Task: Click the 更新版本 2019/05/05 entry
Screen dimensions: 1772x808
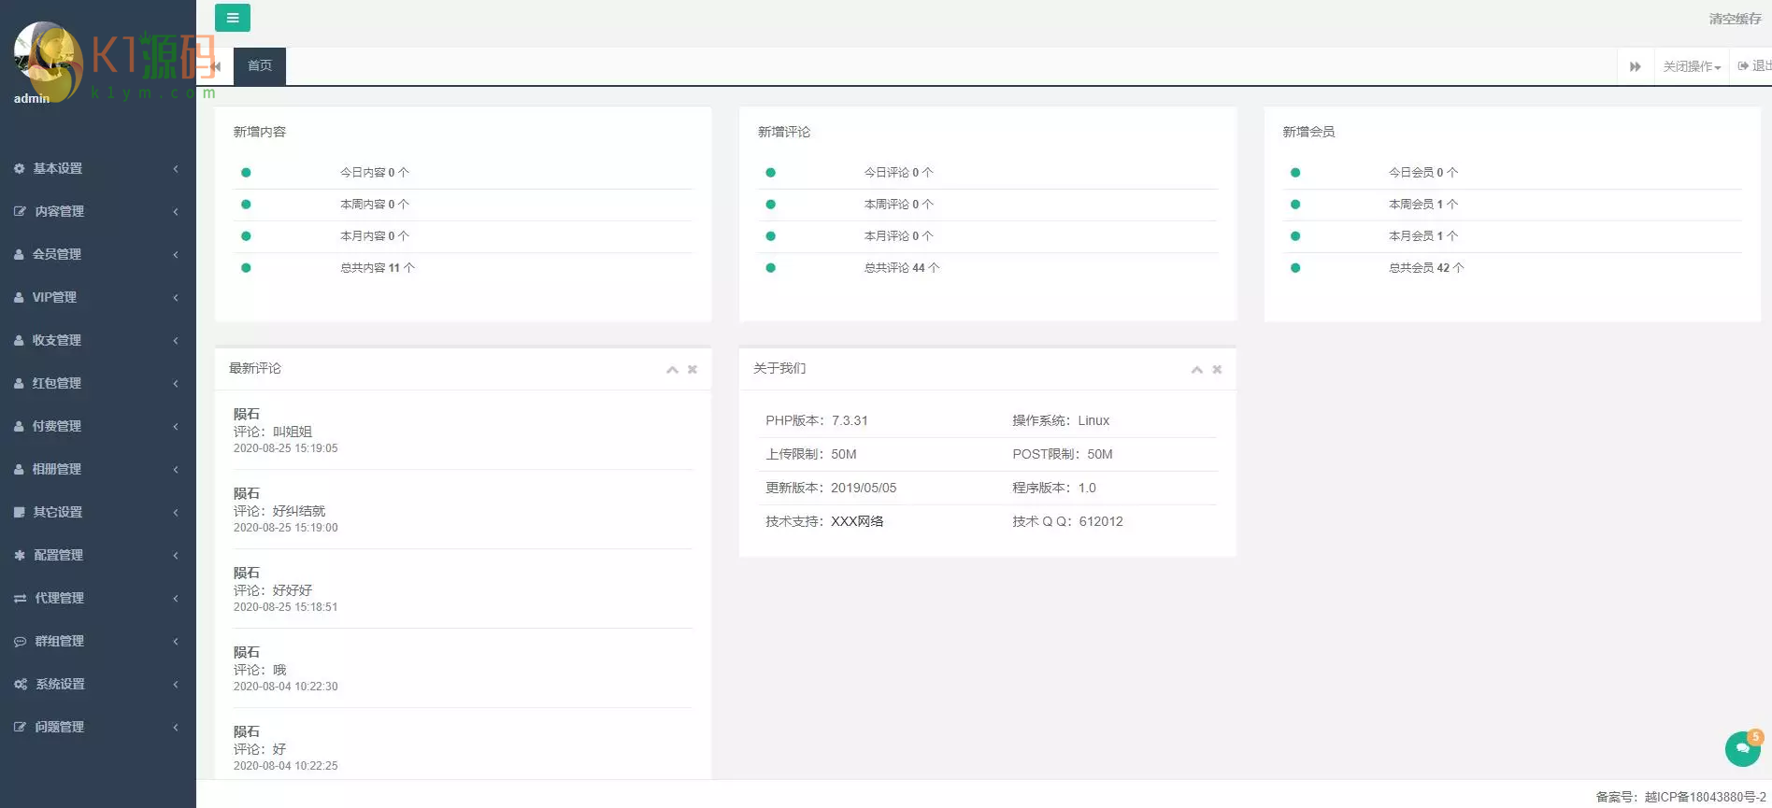Action: coord(831,488)
